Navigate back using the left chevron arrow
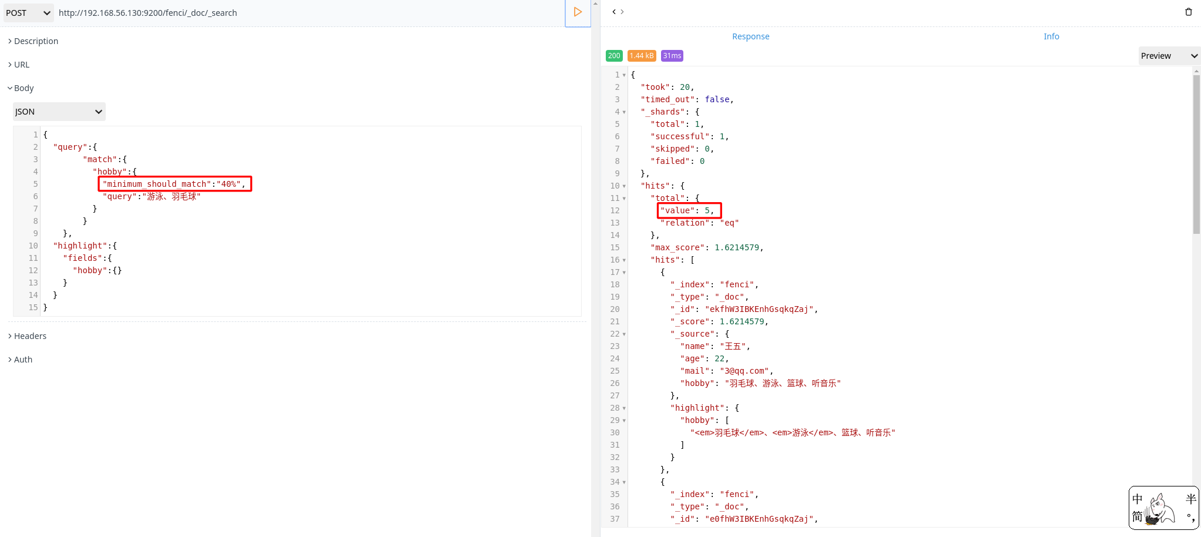This screenshot has width=1201, height=537. 613,11
